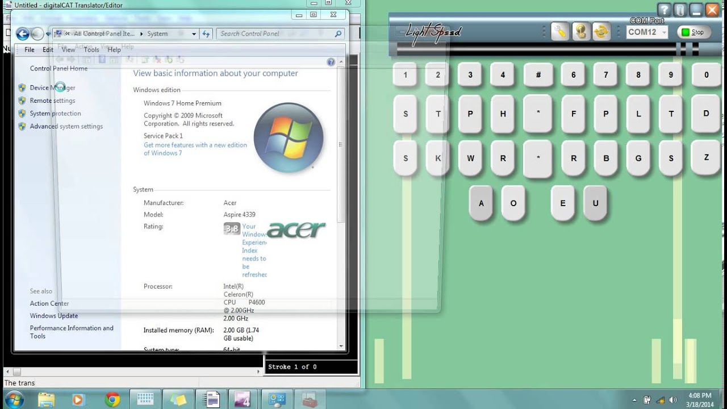Tap the number 9 key on LightSpeed
The image size is (727, 409).
click(670, 74)
